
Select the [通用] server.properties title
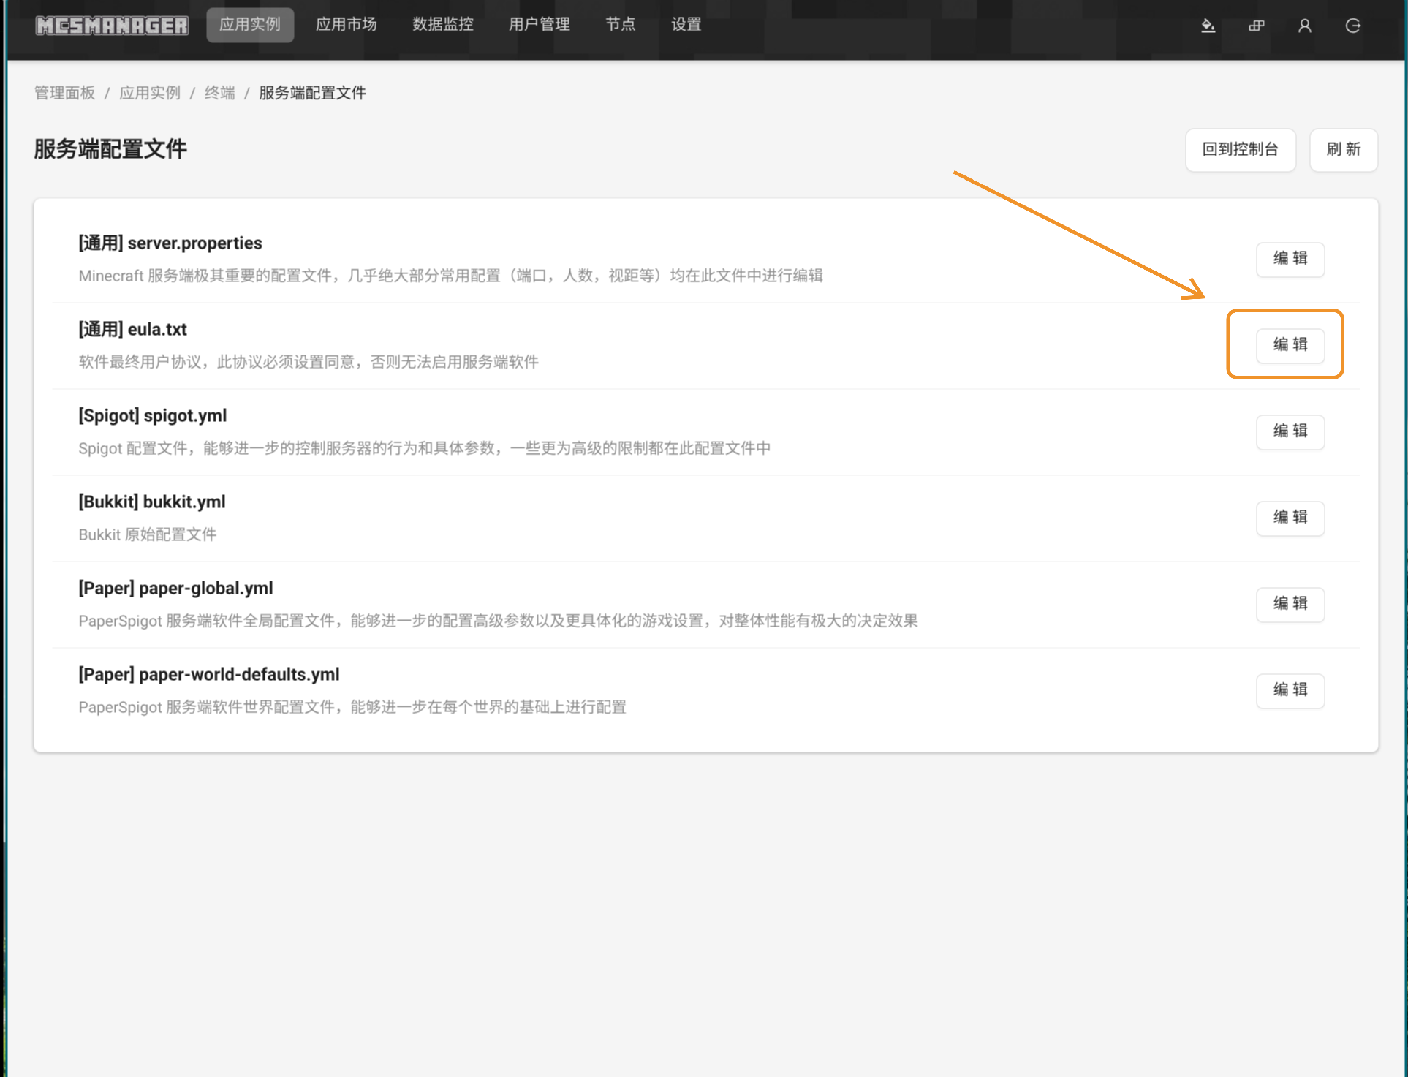click(x=170, y=243)
